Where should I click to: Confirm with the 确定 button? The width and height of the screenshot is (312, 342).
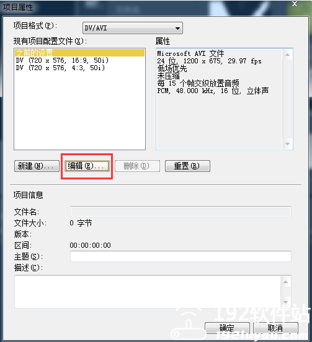227,328
